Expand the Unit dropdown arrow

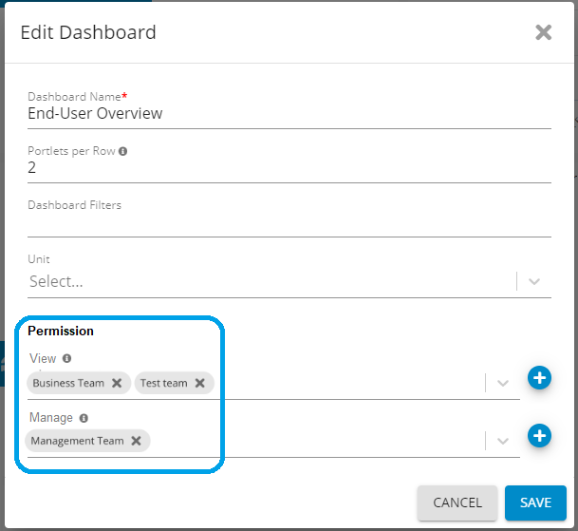click(534, 281)
